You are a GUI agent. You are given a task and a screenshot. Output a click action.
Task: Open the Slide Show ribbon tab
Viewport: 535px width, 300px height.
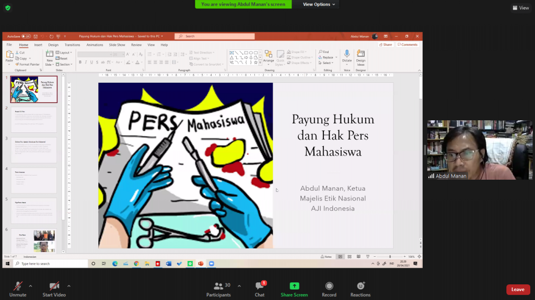pos(117,45)
